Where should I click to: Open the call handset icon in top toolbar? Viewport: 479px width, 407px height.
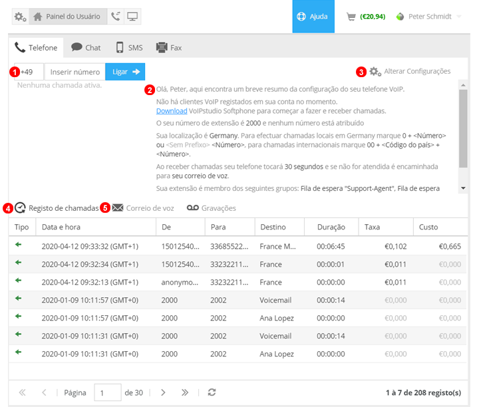(116, 17)
